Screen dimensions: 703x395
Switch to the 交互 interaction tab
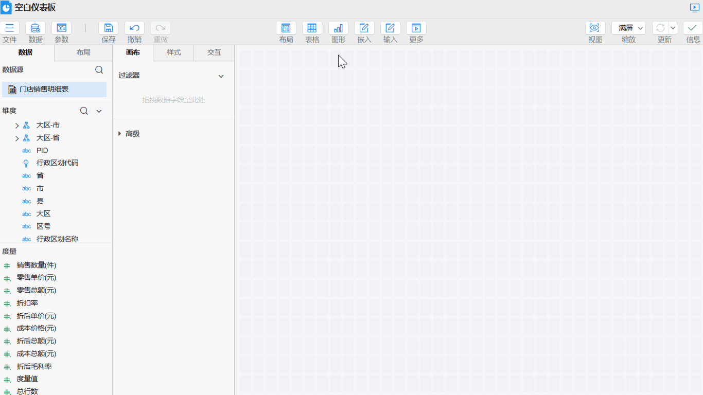tap(214, 52)
